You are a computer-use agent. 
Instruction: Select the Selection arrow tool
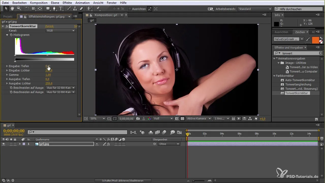coord(6,9)
